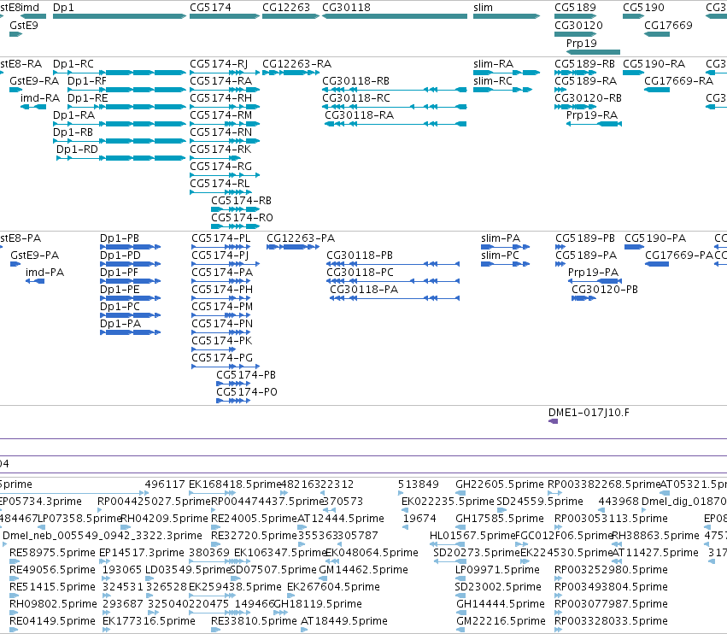Select EST EK168418.5prime
The width and height of the screenshot is (727, 634).
coord(213,493)
